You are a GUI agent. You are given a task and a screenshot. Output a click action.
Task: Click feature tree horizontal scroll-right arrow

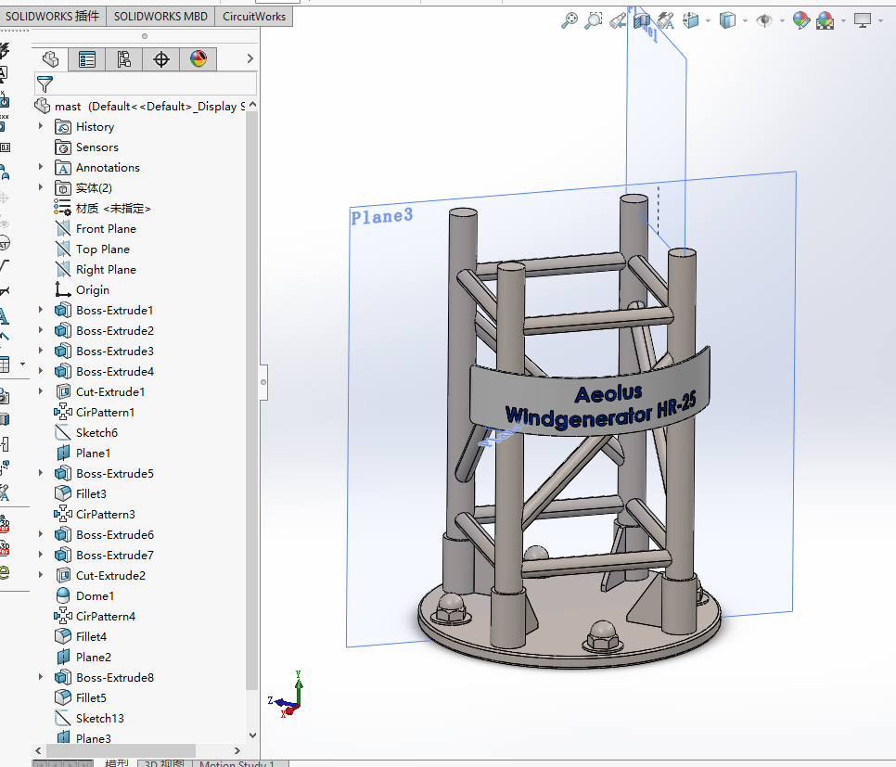click(237, 750)
